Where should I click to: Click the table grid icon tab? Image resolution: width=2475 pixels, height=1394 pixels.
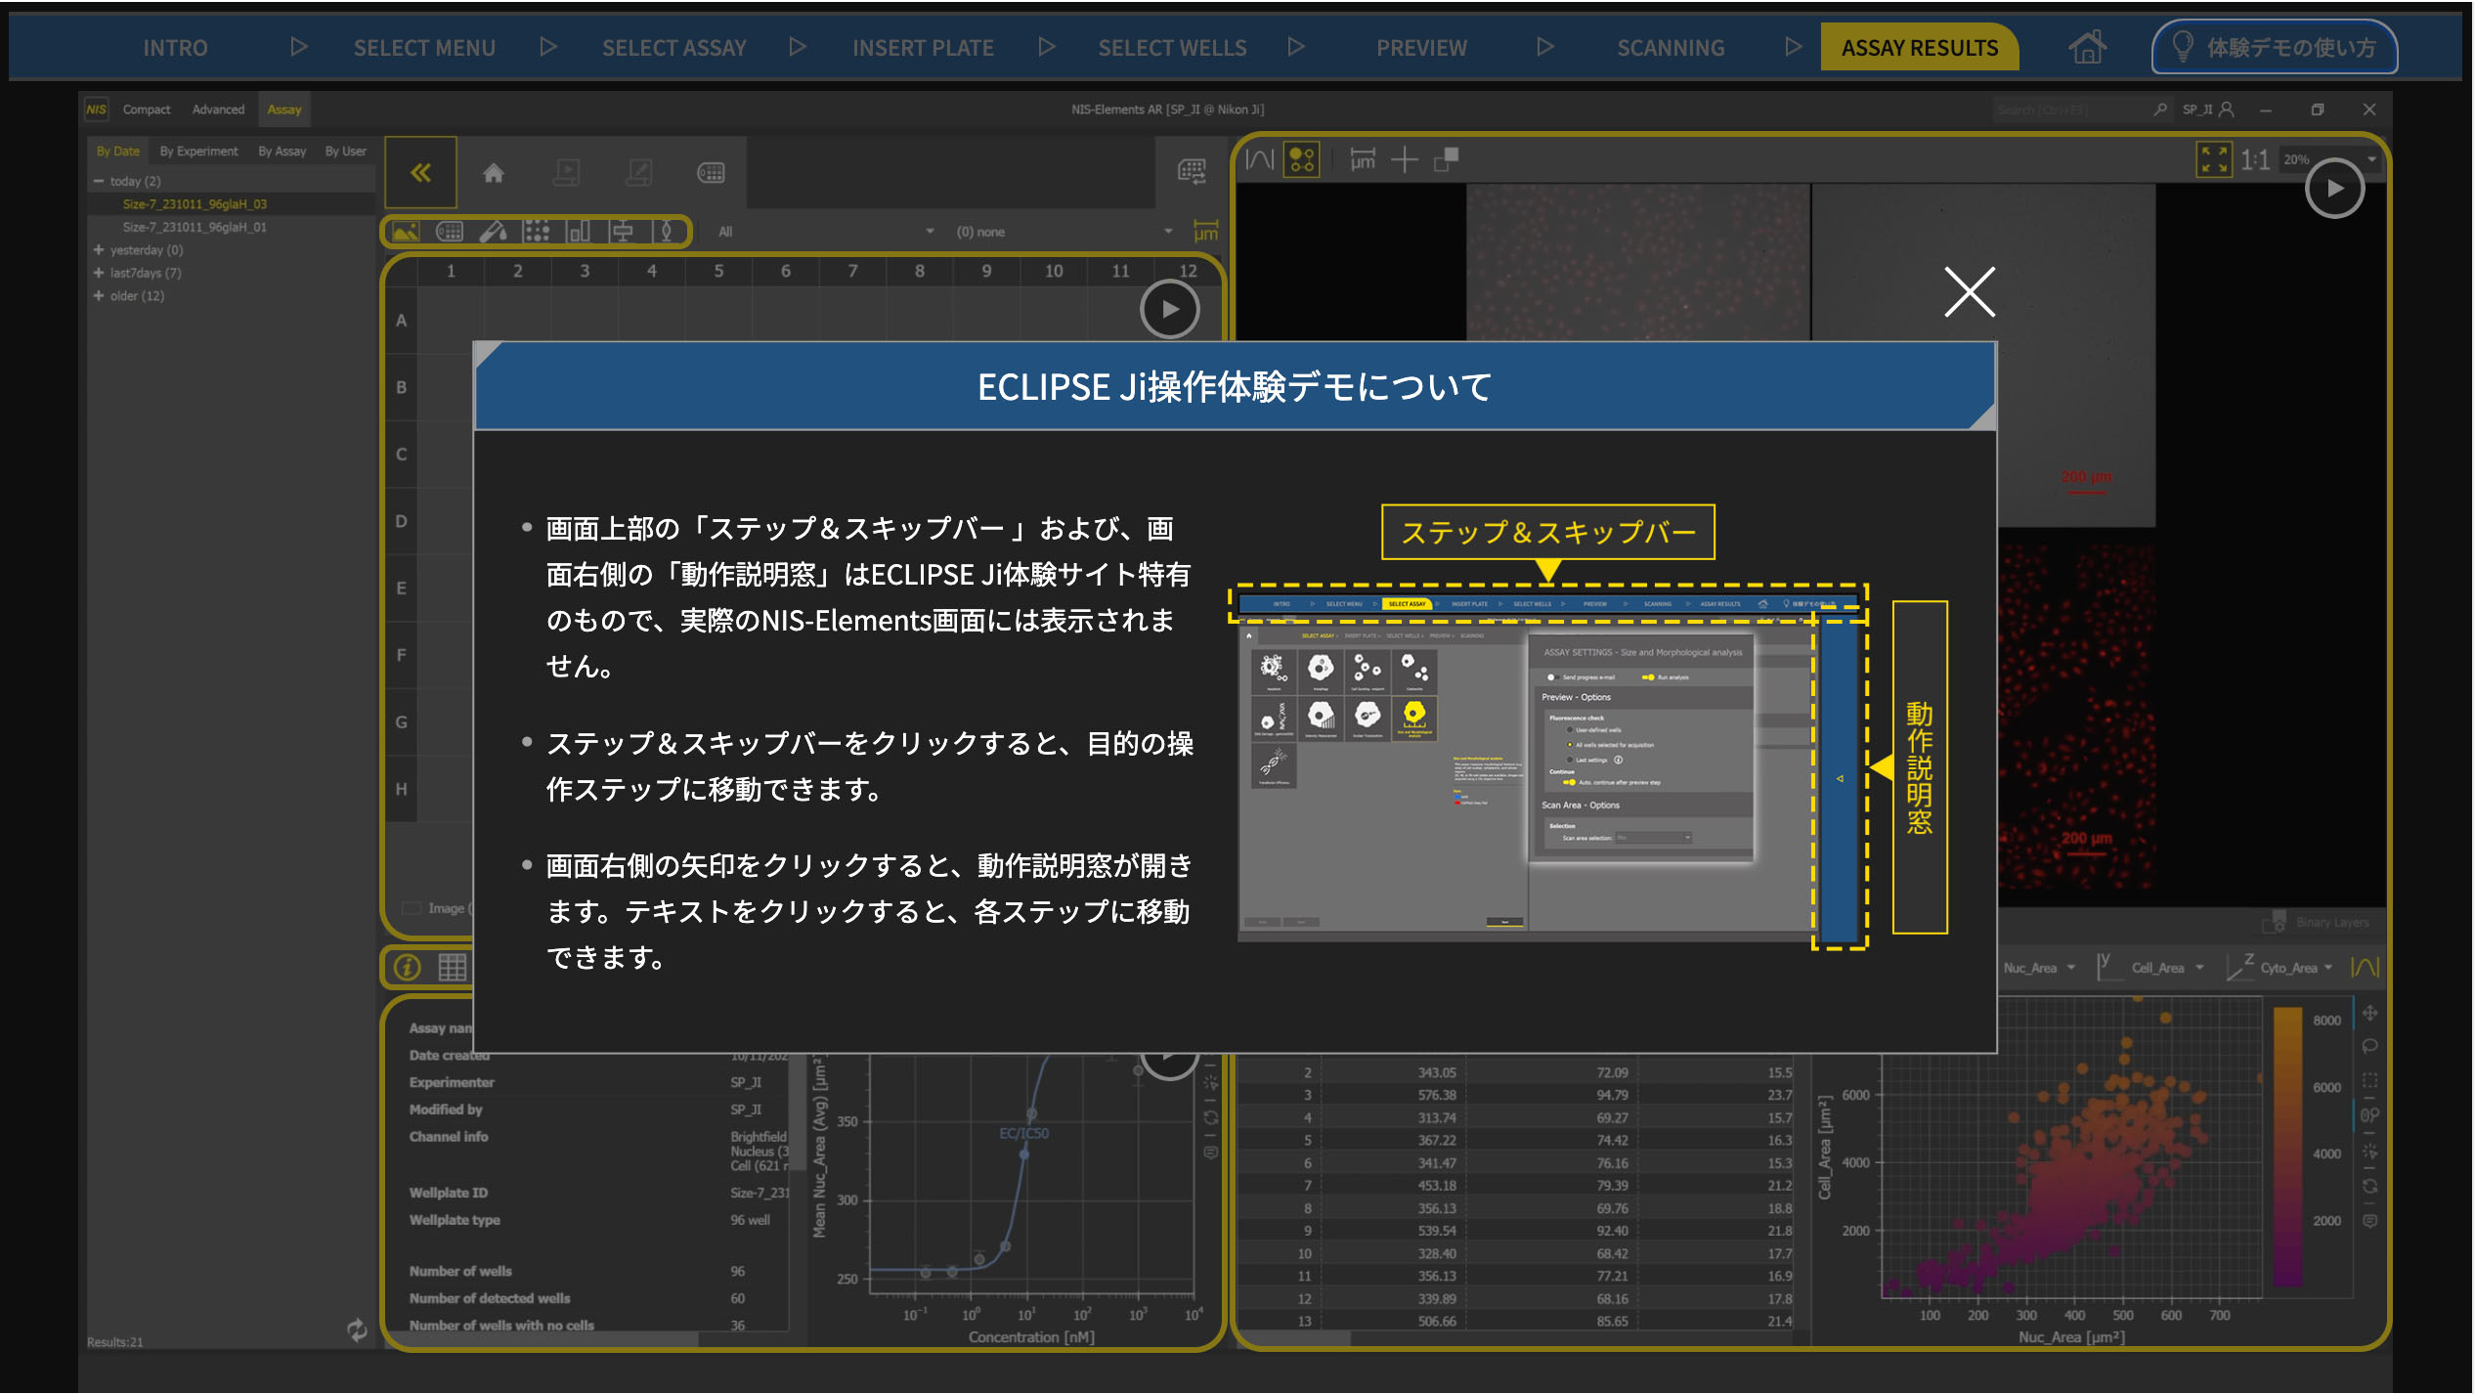pyautogui.click(x=452, y=968)
